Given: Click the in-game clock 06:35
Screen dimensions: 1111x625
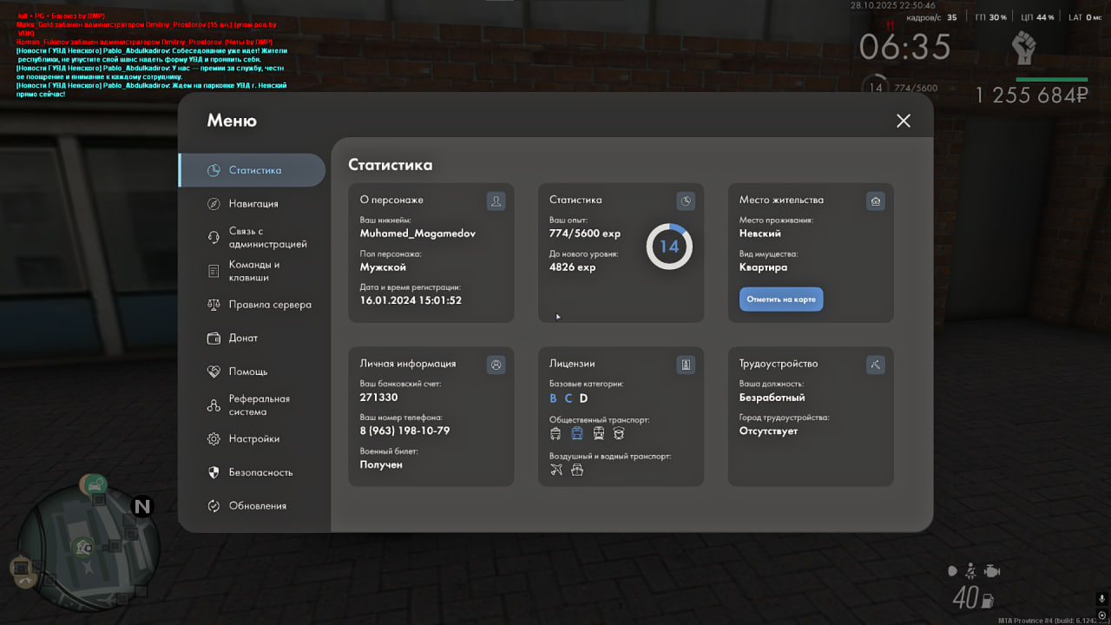Looking at the screenshot, I should click(x=904, y=48).
